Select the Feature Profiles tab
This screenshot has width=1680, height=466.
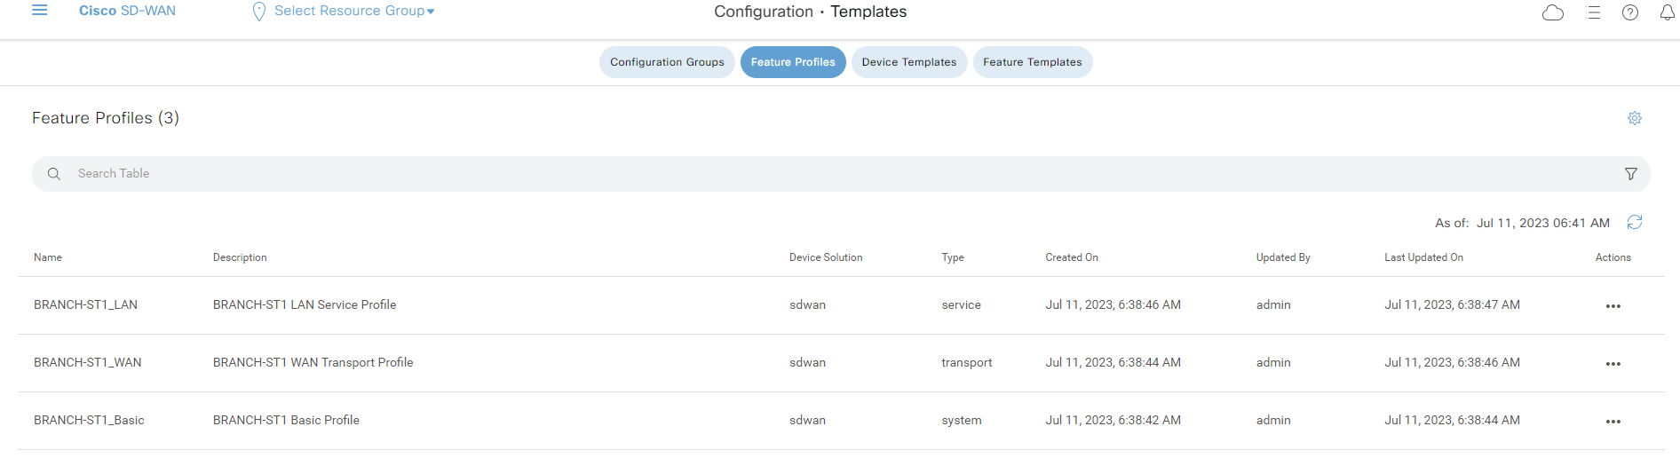click(793, 62)
